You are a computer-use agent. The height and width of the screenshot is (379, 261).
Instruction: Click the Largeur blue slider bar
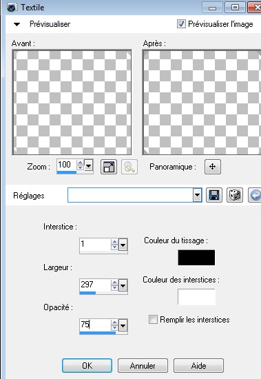tap(87, 293)
